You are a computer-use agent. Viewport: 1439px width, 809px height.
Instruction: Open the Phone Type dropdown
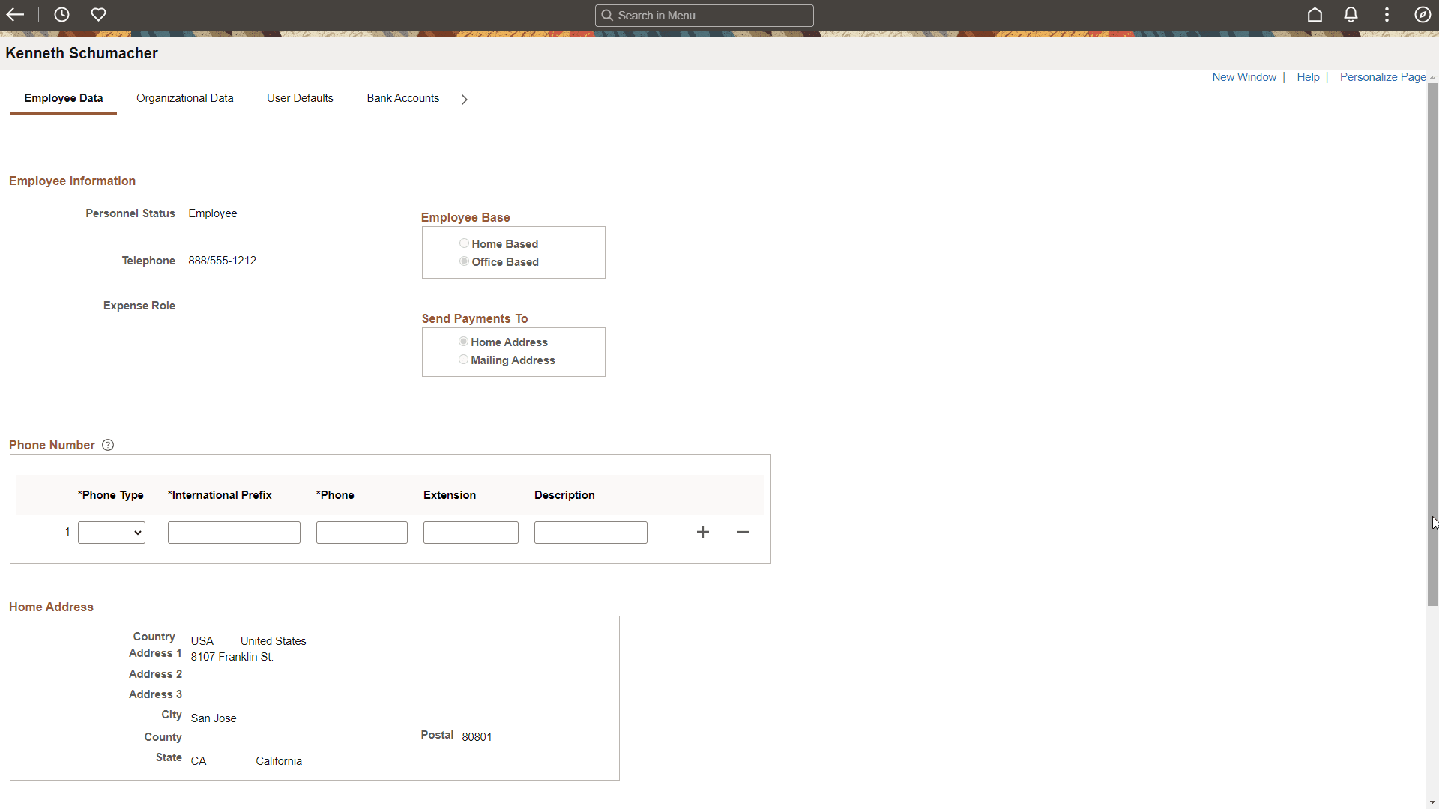pos(111,532)
